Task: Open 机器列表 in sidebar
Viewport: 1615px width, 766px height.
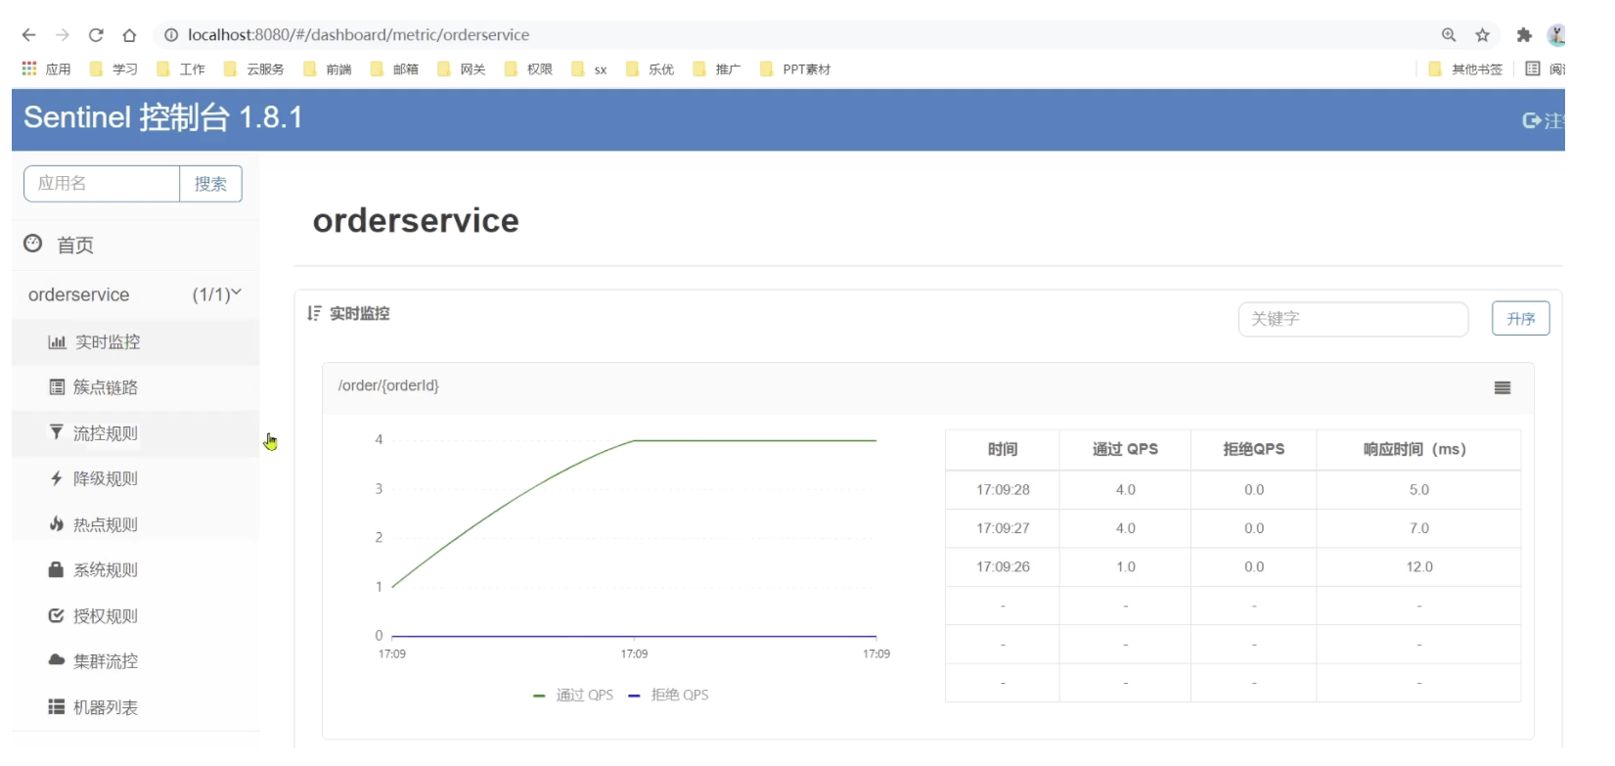Action: tap(135, 707)
